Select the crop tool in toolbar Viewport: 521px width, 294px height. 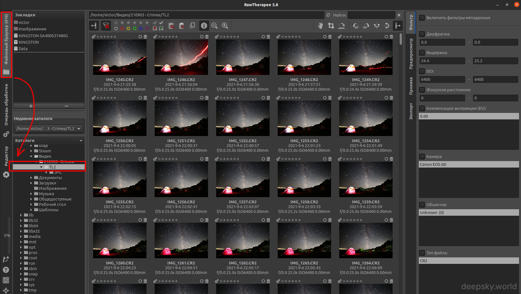pos(331,26)
